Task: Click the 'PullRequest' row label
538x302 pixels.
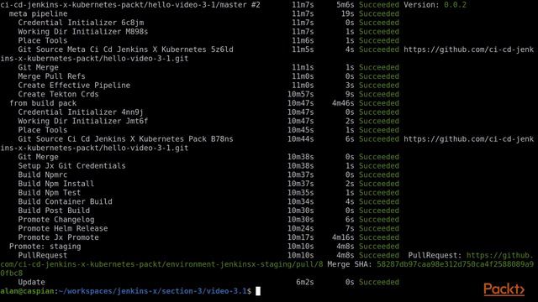Action: [x=43, y=255]
